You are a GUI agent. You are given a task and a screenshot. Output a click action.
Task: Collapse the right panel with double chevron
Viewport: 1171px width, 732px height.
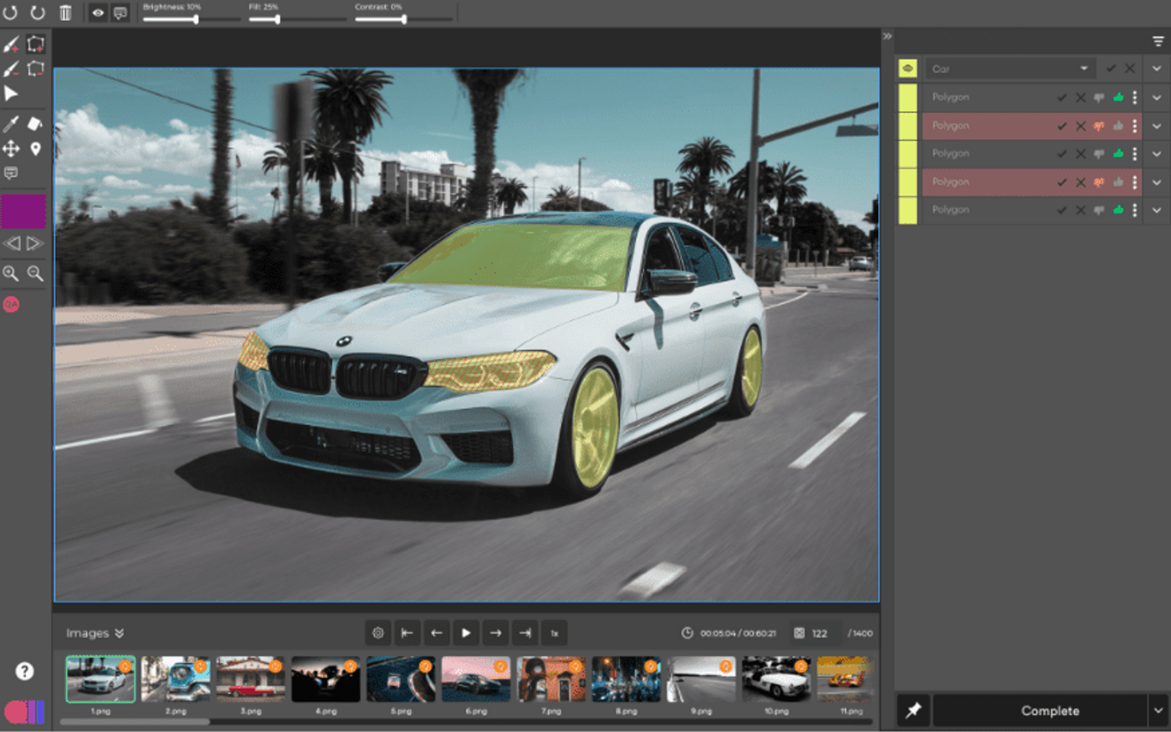click(x=887, y=36)
